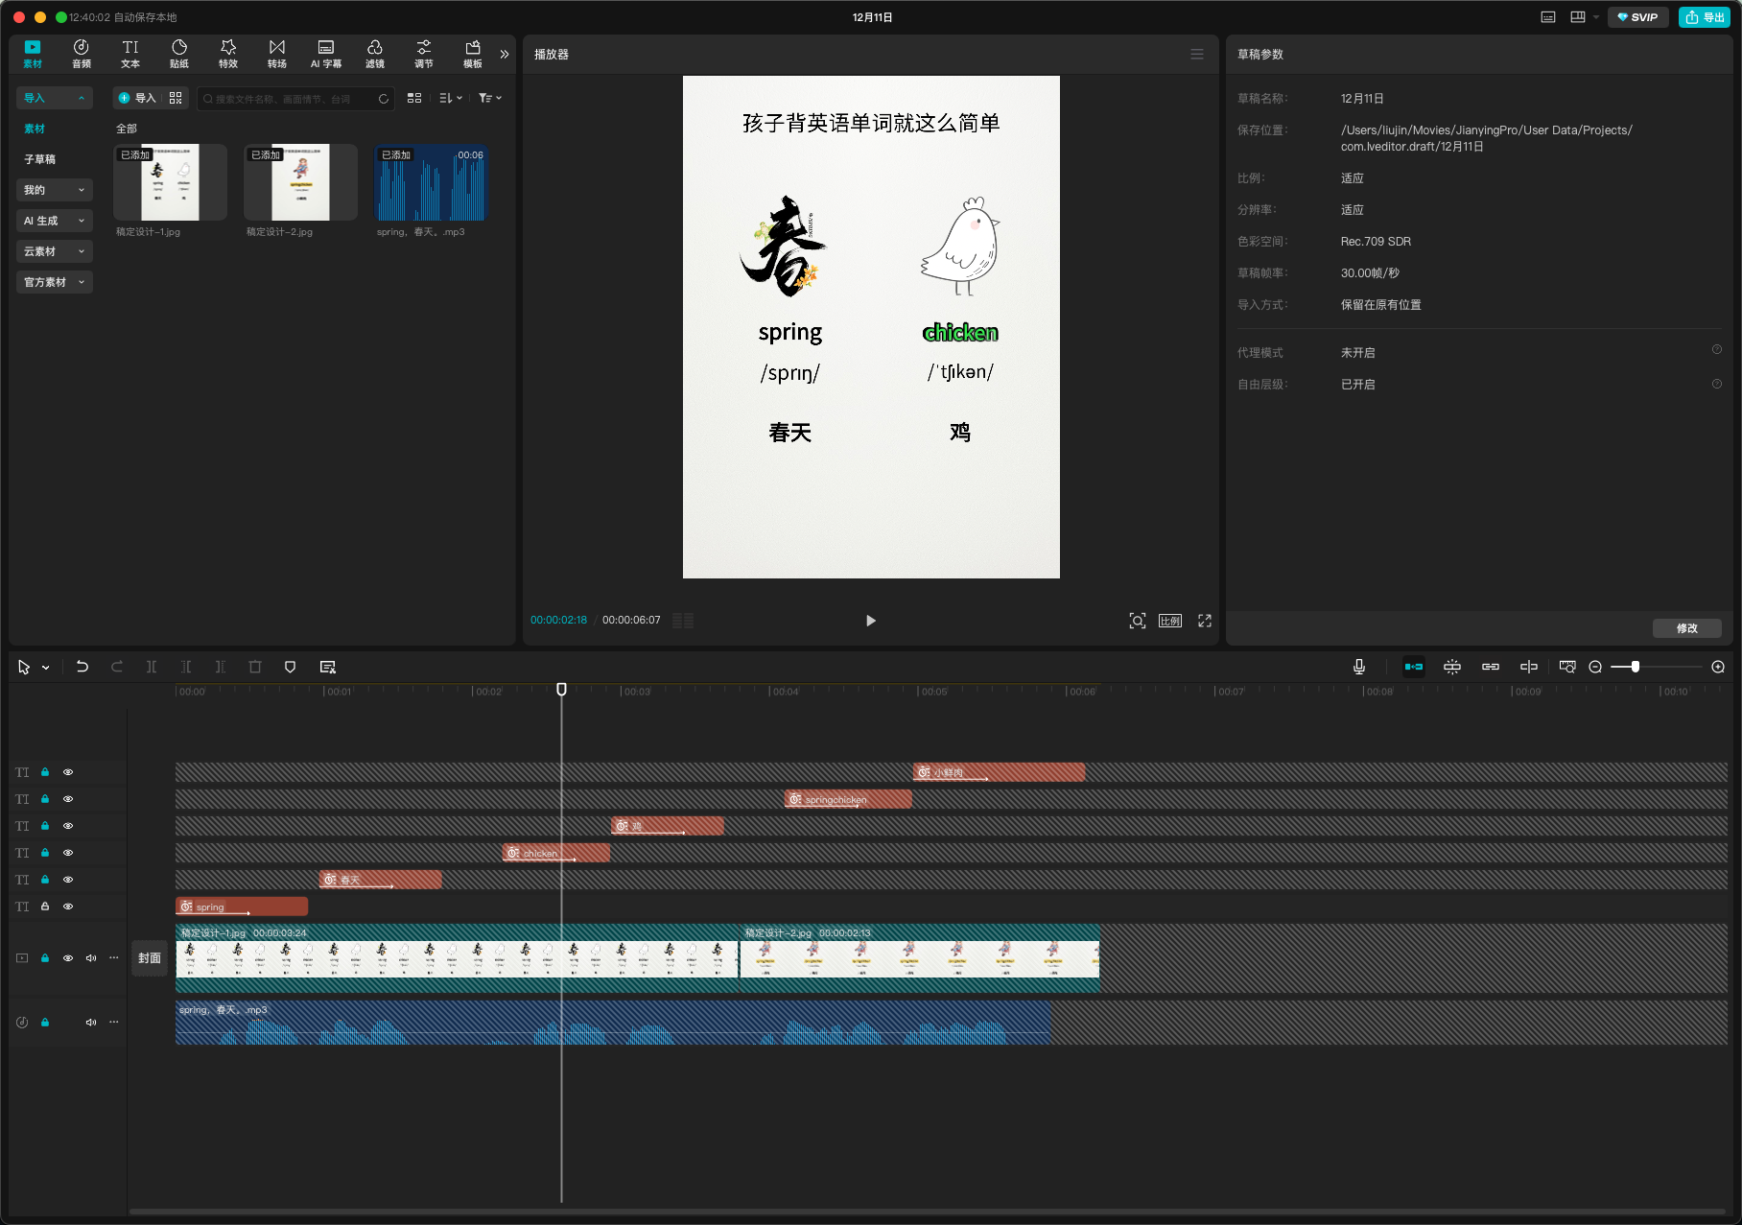Click the delete-right trim icon
Screen dimensions: 1742x1225
click(x=221, y=667)
